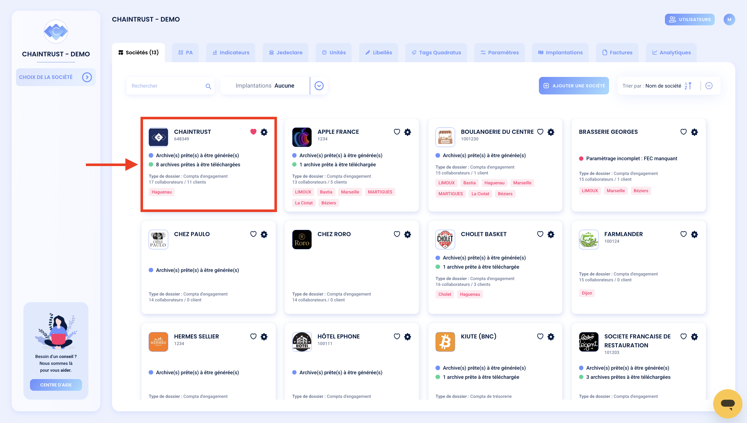Favorite BOULANGERIE DU CENTRE with the heart
This screenshot has height=423, width=747.
(540, 132)
